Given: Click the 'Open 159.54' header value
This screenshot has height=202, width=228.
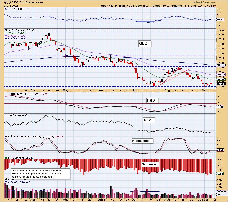Looking at the screenshot, I should 109,6.
